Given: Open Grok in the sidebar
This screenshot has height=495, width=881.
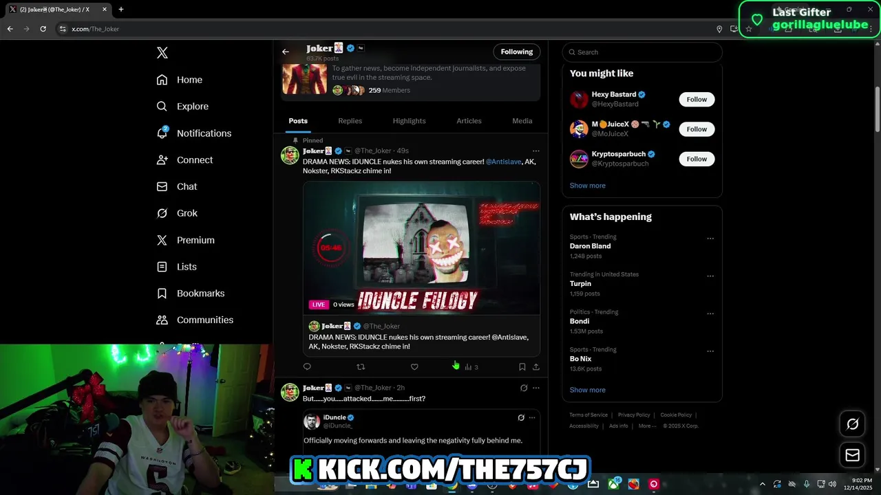Looking at the screenshot, I should coord(177,213).
